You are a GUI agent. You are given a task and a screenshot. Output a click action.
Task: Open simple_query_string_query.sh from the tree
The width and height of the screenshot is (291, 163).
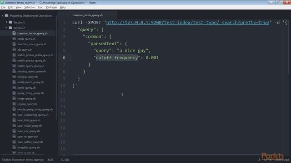click(x=35, y=110)
